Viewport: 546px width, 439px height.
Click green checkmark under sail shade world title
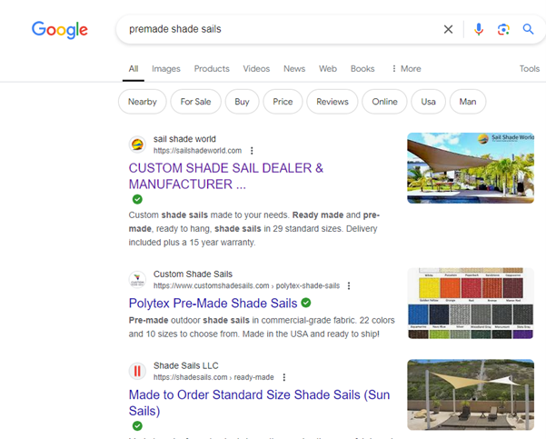pyautogui.click(x=137, y=199)
